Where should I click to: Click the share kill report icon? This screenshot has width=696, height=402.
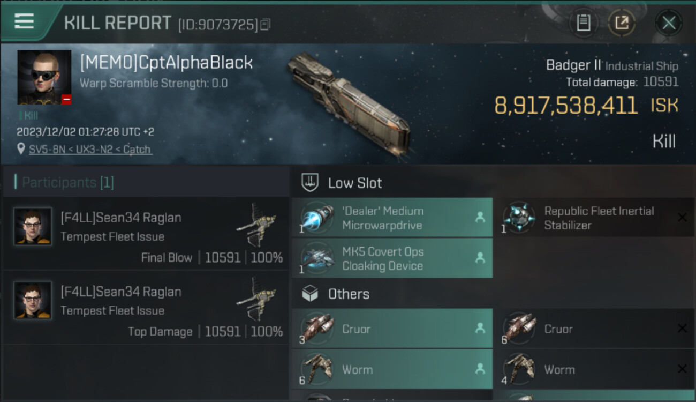(x=622, y=23)
